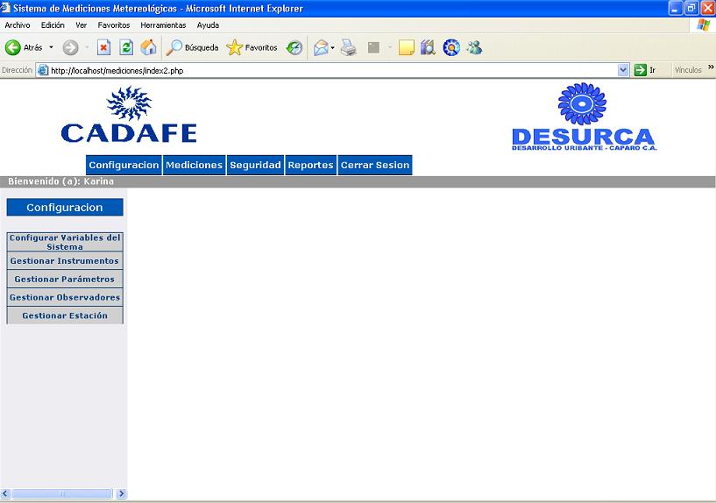Open the Favoritos menu
Image resolution: width=716 pixels, height=503 pixels.
click(x=114, y=25)
